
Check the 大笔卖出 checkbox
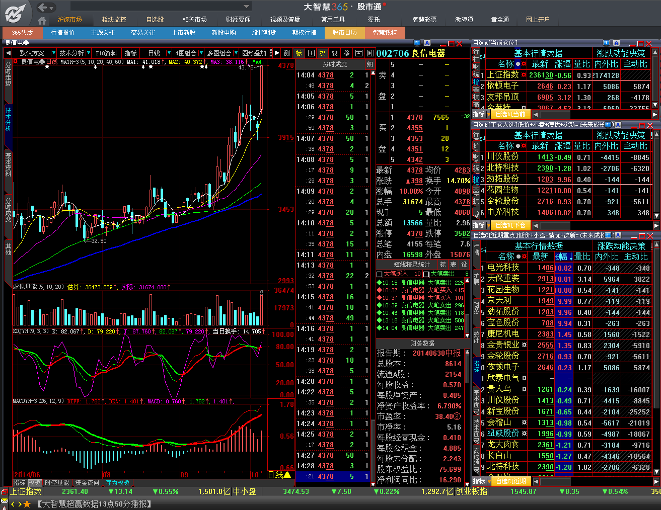tap(426, 274)
